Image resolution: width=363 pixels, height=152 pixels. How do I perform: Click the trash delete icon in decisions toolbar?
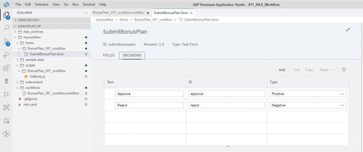(344, 70)
